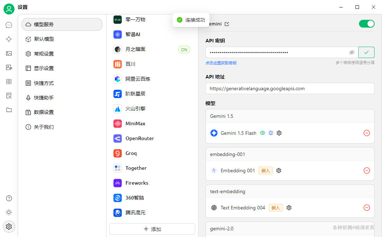Open settings gear for Gemini 1.5 Flash
Image resolution: width=382 pixels, height=237 pixels.
click(279, 133)
